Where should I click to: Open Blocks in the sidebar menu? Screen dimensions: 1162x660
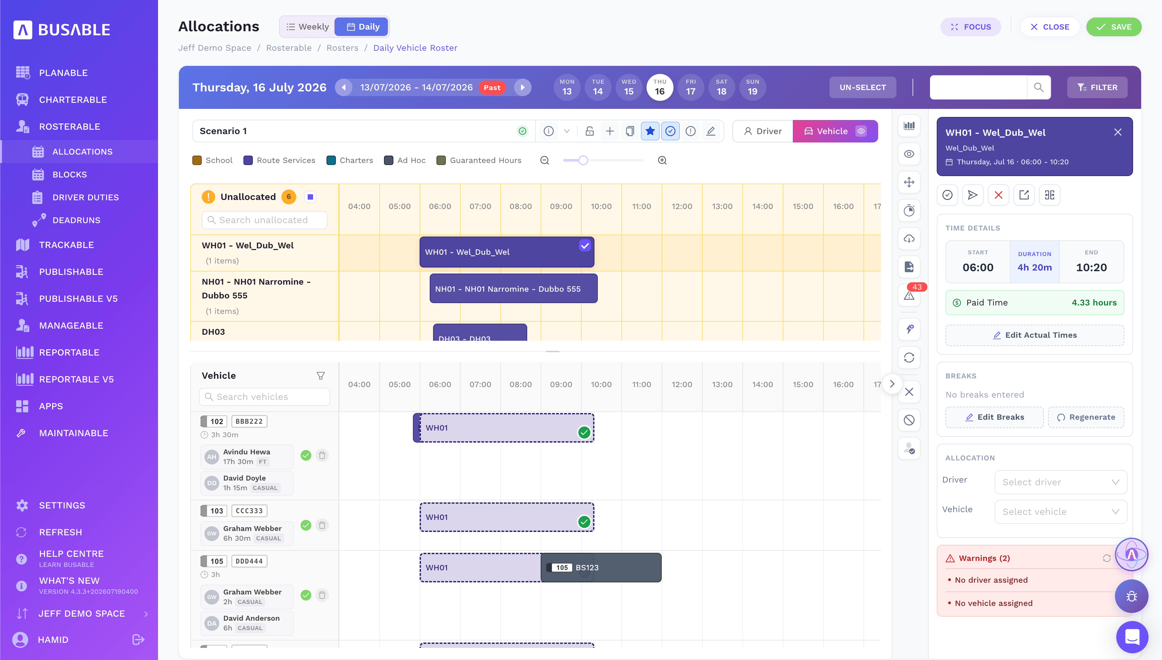coord(69,174)
